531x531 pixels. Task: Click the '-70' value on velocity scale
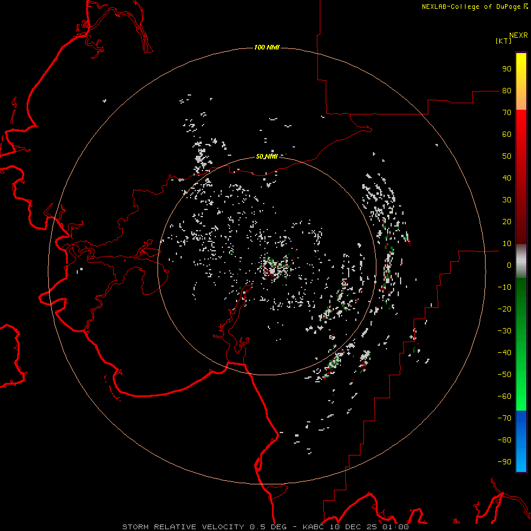[504, 418]
